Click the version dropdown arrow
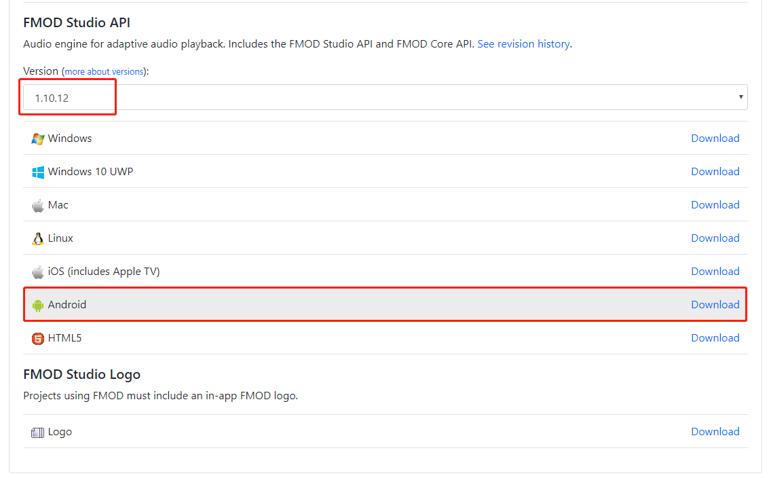This screenshot has width=771, height=478. pos(740,97)
